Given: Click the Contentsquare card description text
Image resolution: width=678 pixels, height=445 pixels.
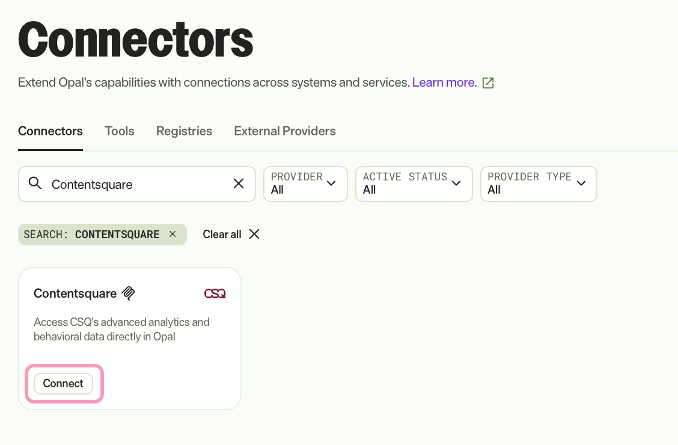Looking at the screenshot, I should click(x=121, y=329).
